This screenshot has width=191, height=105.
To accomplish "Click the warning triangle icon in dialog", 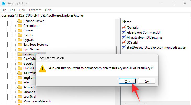I will (42, 69).
